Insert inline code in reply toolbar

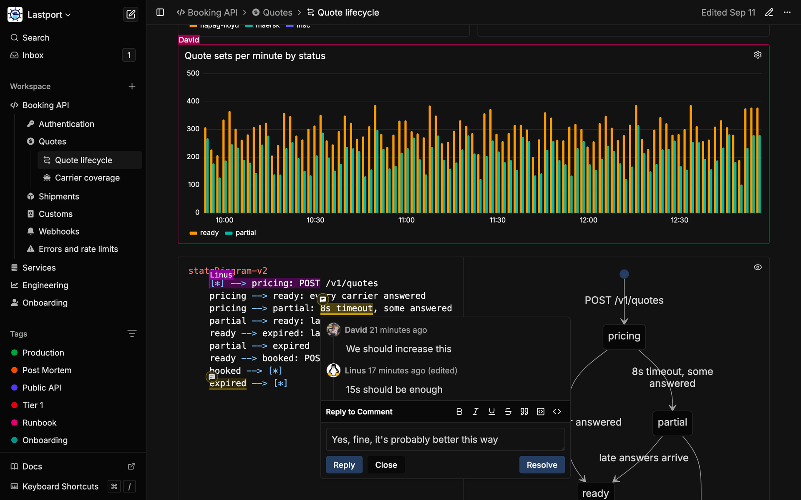[557, 412]
